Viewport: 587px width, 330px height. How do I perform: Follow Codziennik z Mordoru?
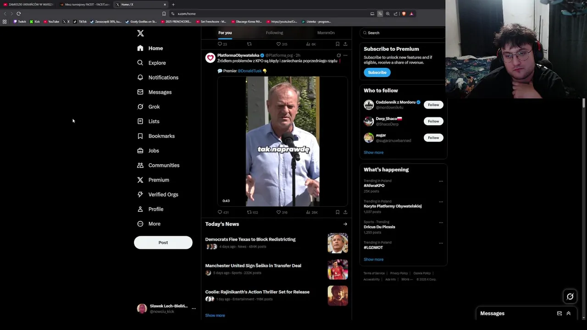pos(433,105)
